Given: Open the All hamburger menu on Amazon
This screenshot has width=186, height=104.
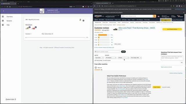Looking at the screenshot, I should [96, 20].
